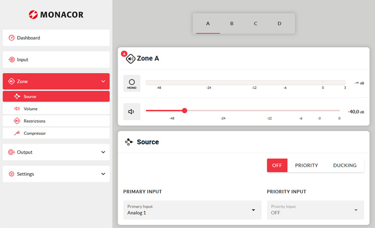Click the Input icon in sidebar
Image resolution: width=375 pixels, height=228 pixels.
click(12, 60)
